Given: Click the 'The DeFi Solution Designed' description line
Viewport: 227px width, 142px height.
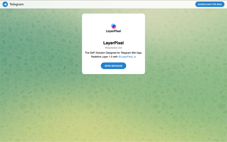Looking at the screenshot, I should pyautogui.click(x=113, y=53).
